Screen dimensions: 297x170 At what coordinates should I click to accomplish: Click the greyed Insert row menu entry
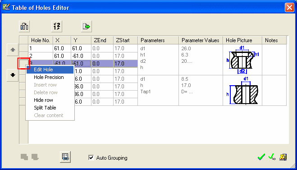pos(50,85)
